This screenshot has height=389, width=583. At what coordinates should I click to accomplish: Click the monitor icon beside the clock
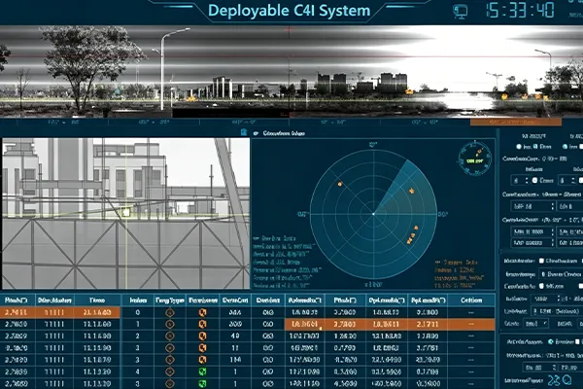pos(460,11)
